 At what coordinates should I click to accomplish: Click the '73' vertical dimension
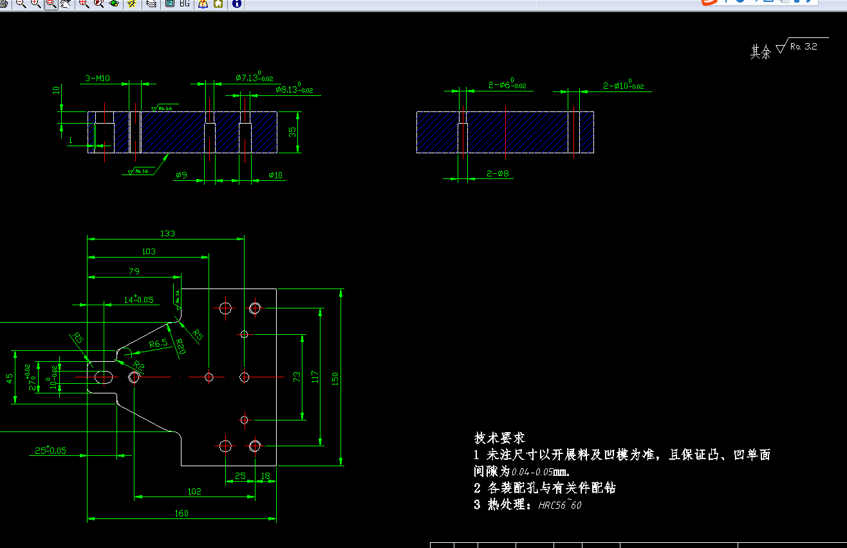tap(297, 377)
